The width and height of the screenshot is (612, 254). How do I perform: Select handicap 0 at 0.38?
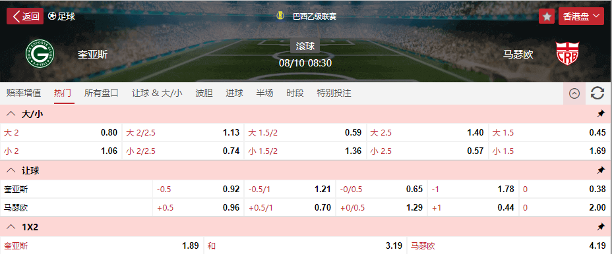(x=565, y=190)
